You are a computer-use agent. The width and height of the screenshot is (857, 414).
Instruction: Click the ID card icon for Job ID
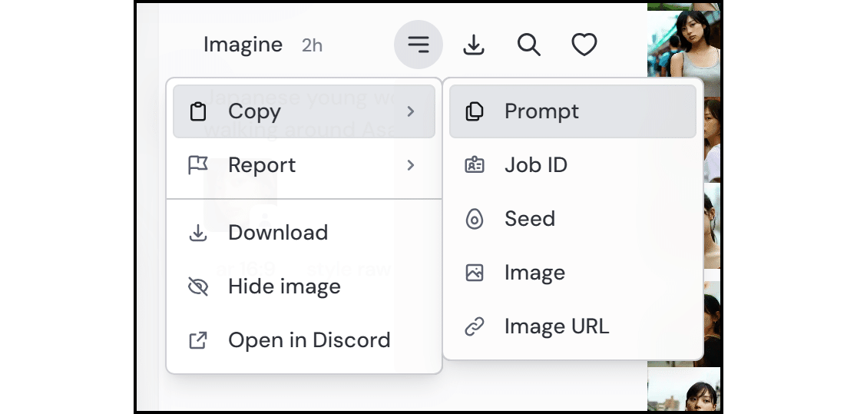pos(475,165)
